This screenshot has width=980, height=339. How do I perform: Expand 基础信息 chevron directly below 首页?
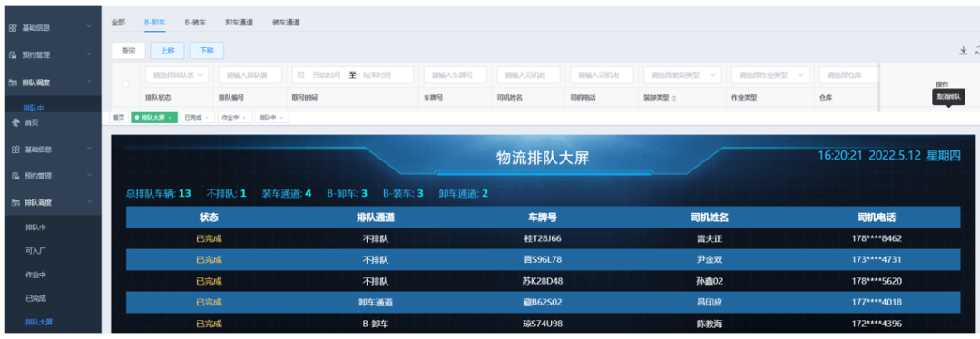(89, 150)
